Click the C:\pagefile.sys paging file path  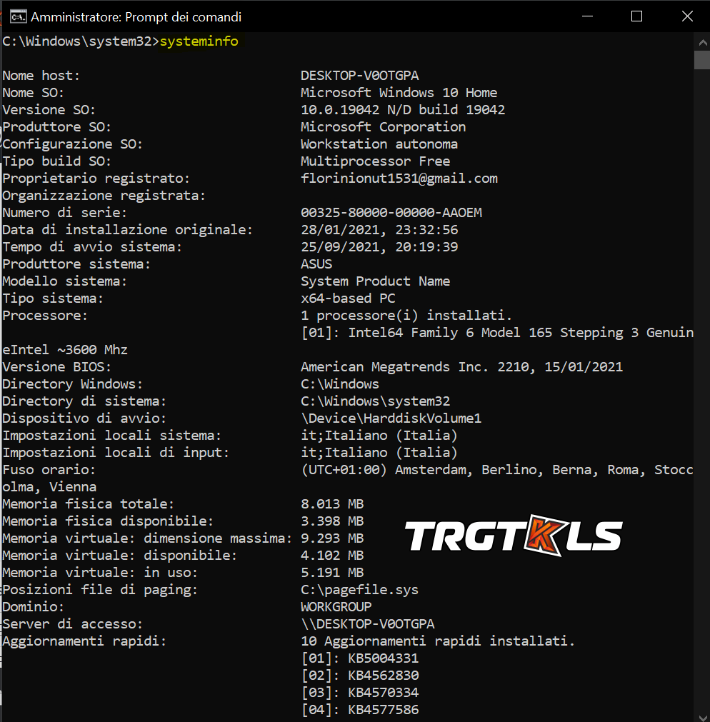tap(359, 590)
